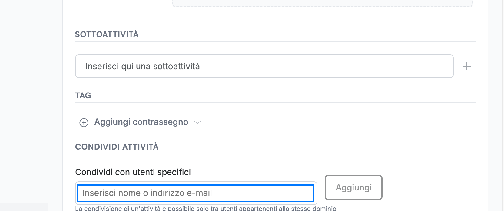Click the circled plus icon under TAG
Screen dimensions: 504x211
click(84, 122)
